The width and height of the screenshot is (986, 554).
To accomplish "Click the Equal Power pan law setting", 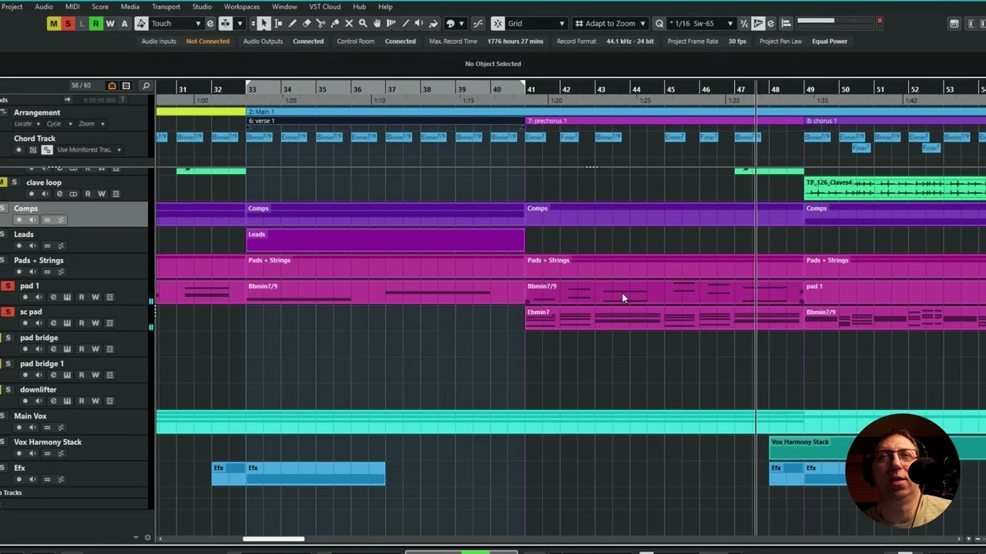I will pos(830,42).
